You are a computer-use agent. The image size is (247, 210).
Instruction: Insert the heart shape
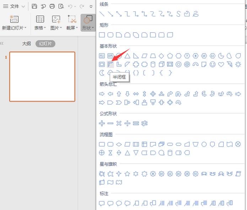tap(221, 64)
